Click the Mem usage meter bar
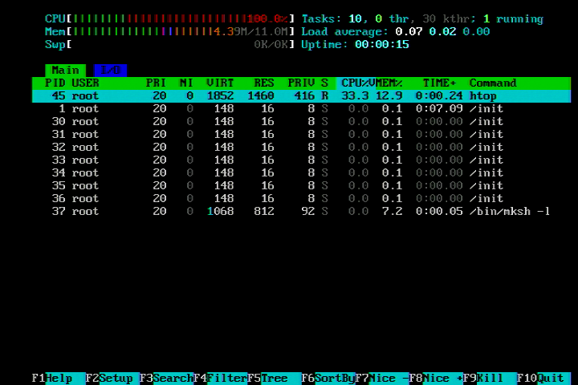This screenshot has height=385, width=578. (169, 32)
